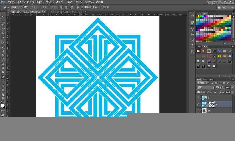Hide layer A with eye icon
235x141 pixels.
[198, 104]
